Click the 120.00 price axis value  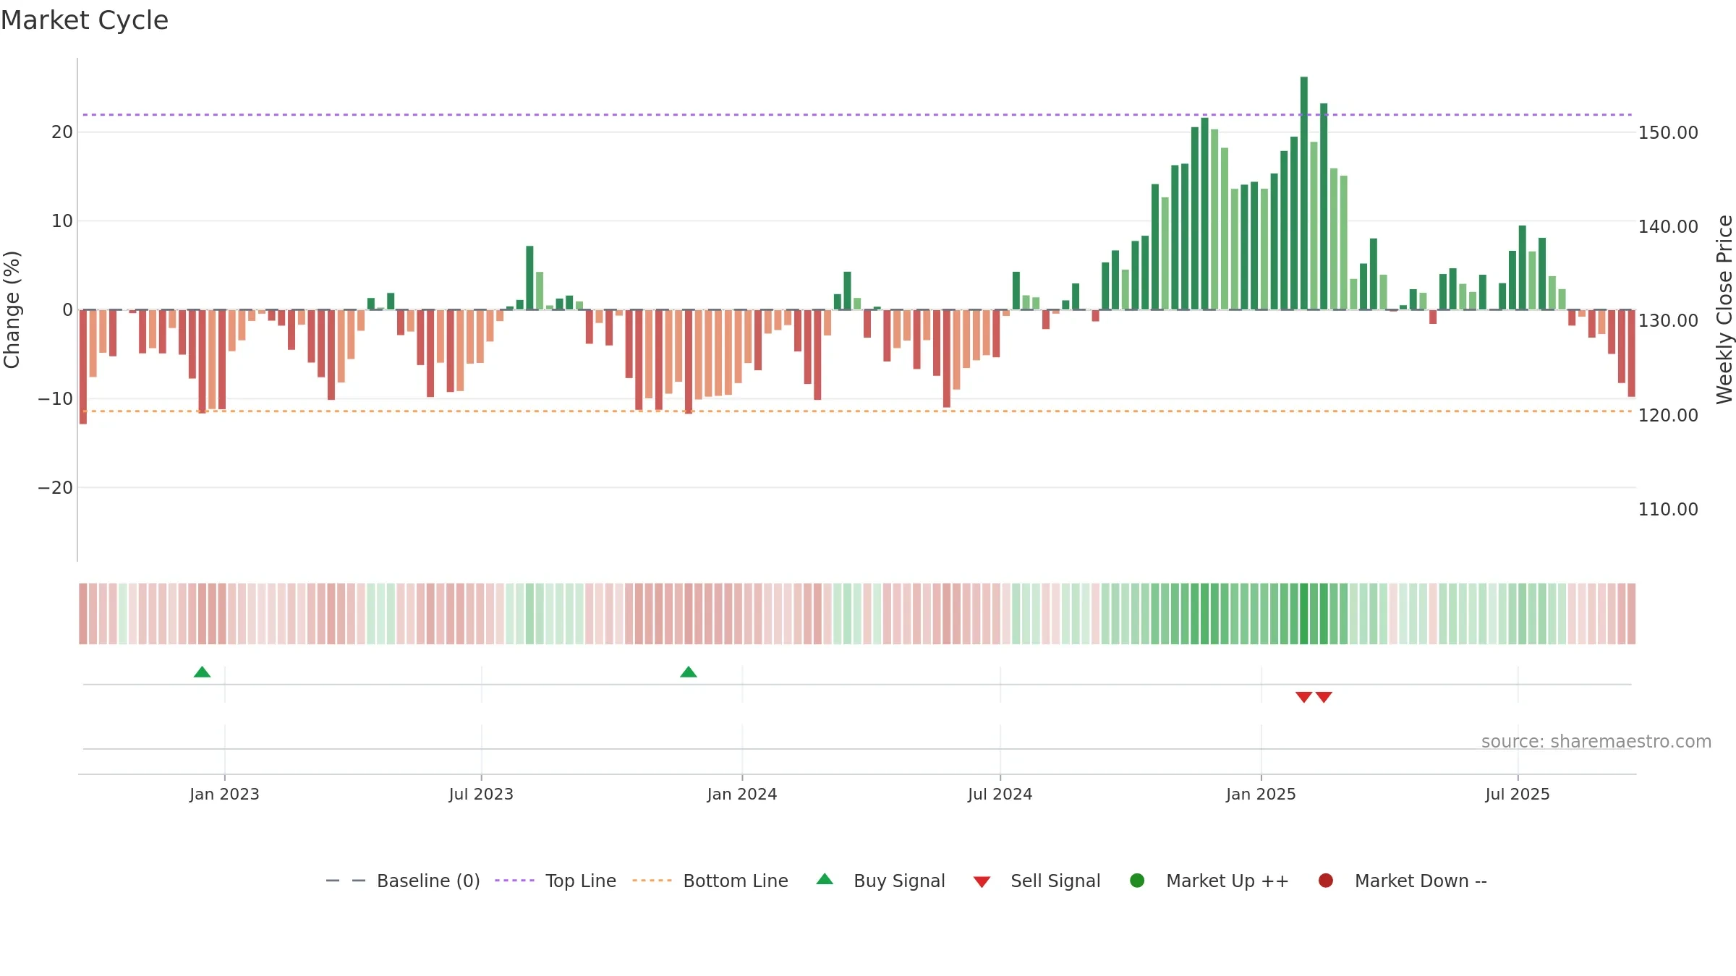(1668, 415)
